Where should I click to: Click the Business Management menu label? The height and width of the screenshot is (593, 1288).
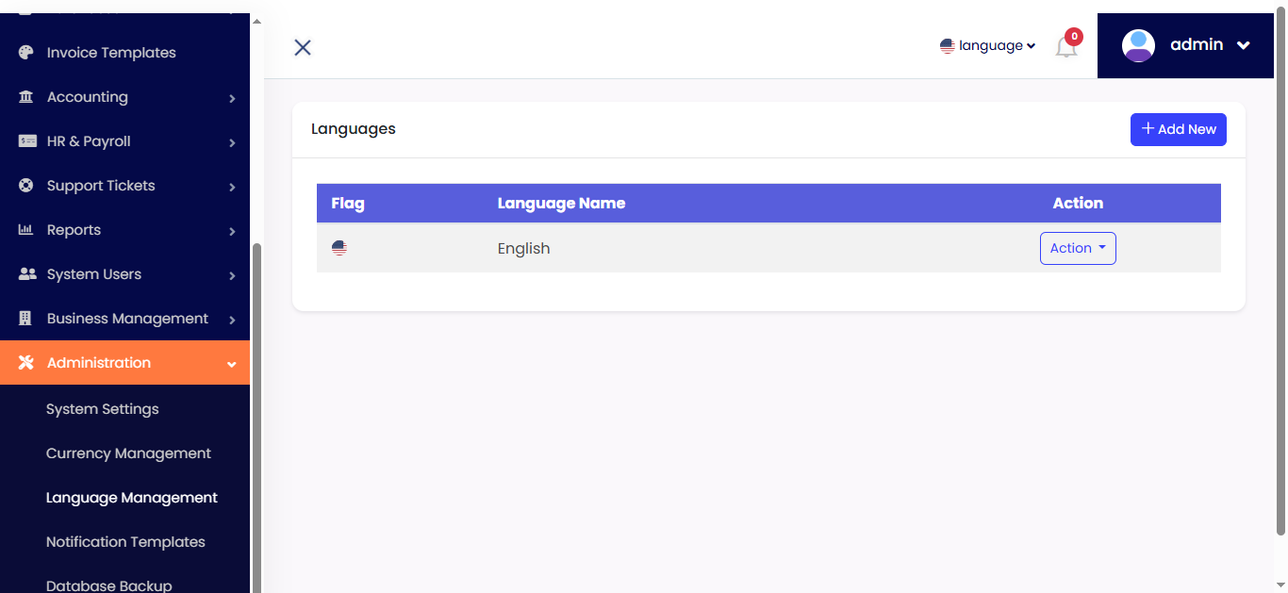pyautogui.click(x=127, y=319)
